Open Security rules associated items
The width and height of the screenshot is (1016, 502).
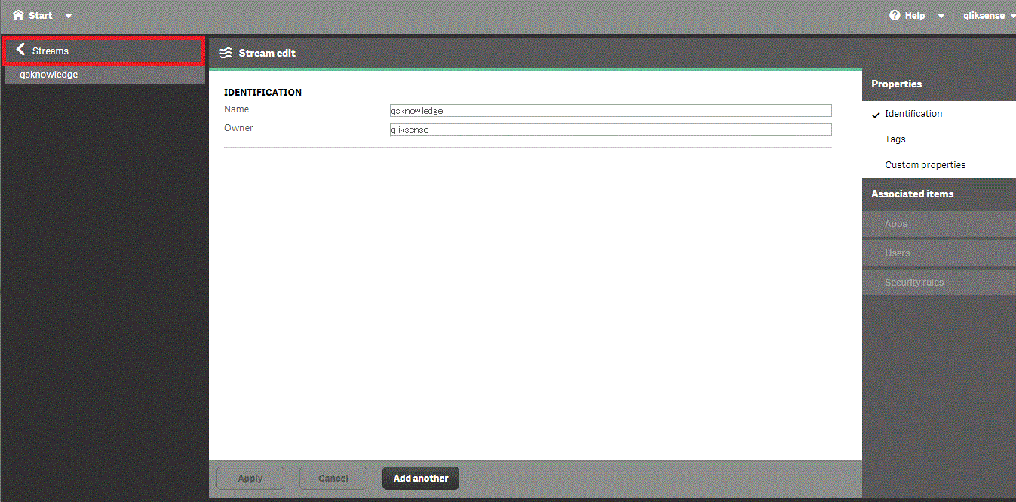pyautogui.click(x=914, y=283)
